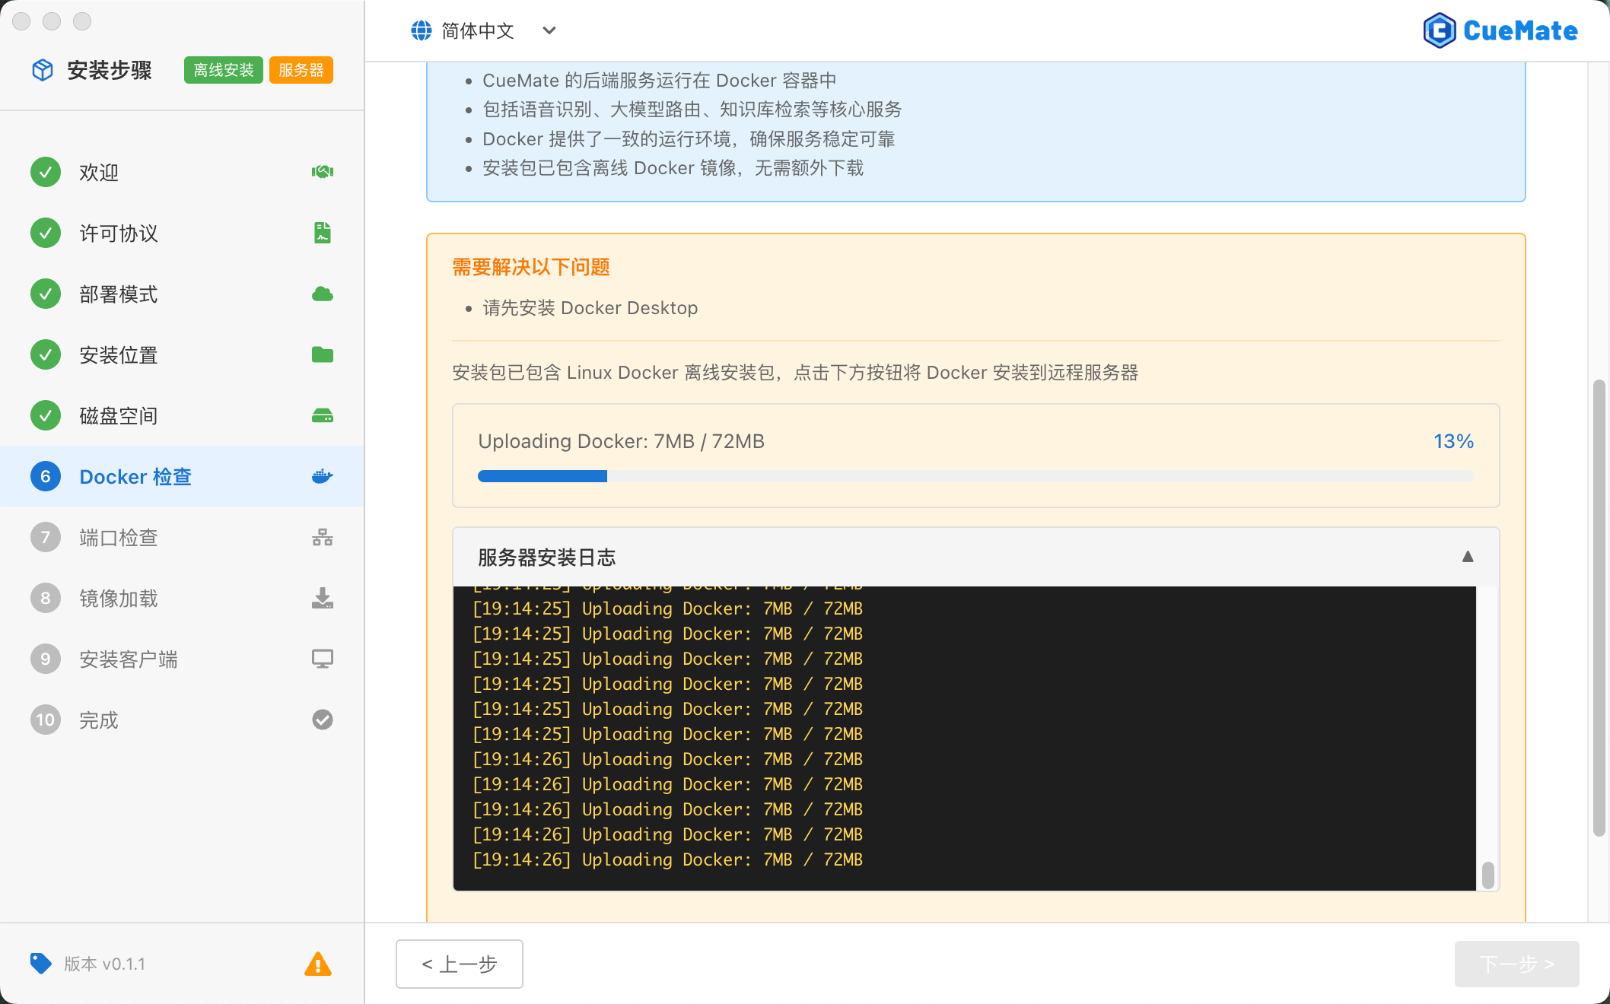Click the handshake icon beside 欢迎

point(322,172)
